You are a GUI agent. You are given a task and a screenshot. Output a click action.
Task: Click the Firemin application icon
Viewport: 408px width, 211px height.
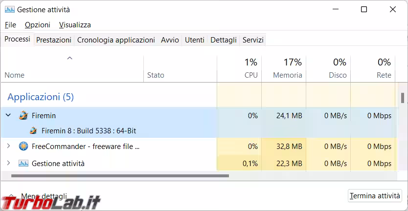tap(23, 116)
